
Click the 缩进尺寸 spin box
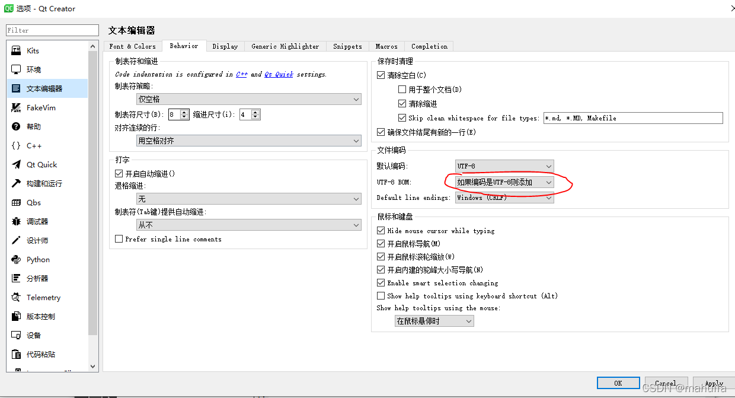(x=250, y=114)
